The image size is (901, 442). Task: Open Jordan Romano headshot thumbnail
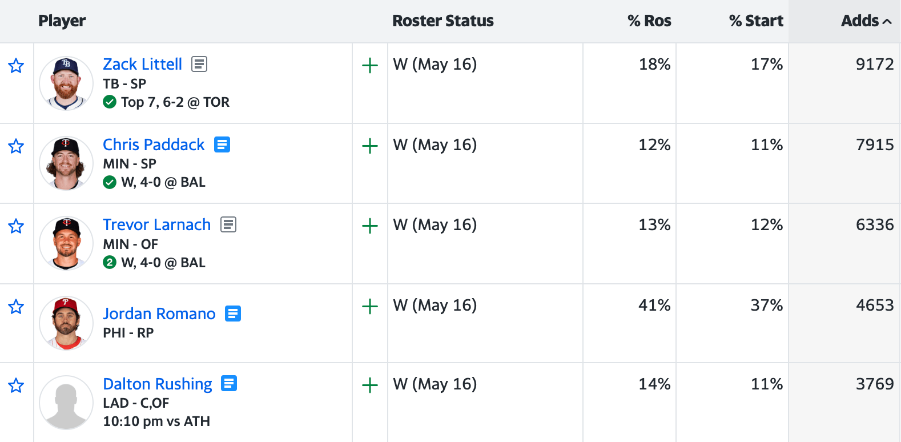66,323
